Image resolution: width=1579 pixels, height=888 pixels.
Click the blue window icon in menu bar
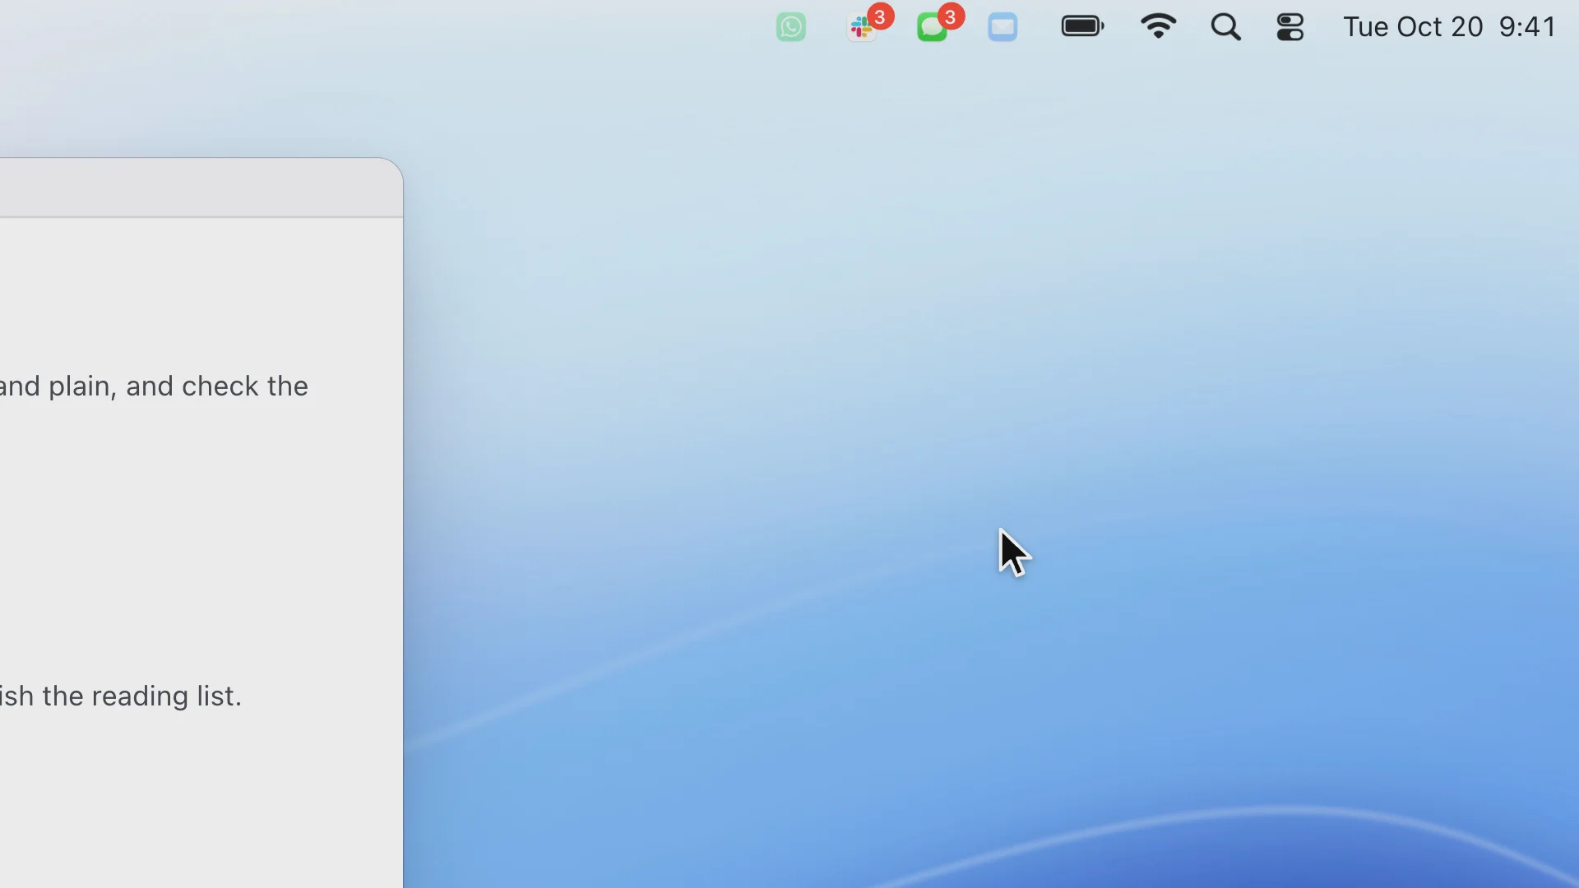pyautogui.click(x=1003, y=27)
